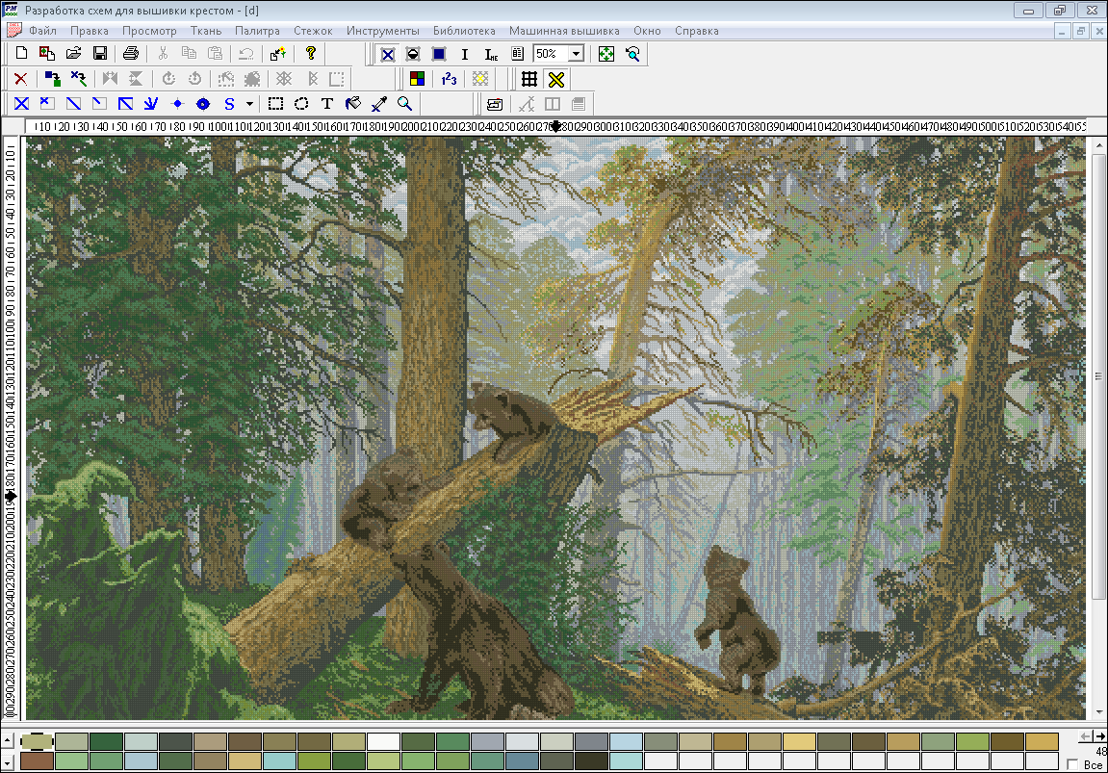
Task: Select the dark green swatch in top palette row
Action: coord(106,741)
